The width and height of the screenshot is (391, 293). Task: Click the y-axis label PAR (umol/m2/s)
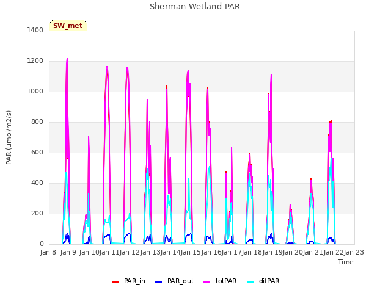click(x=9, y=137)
